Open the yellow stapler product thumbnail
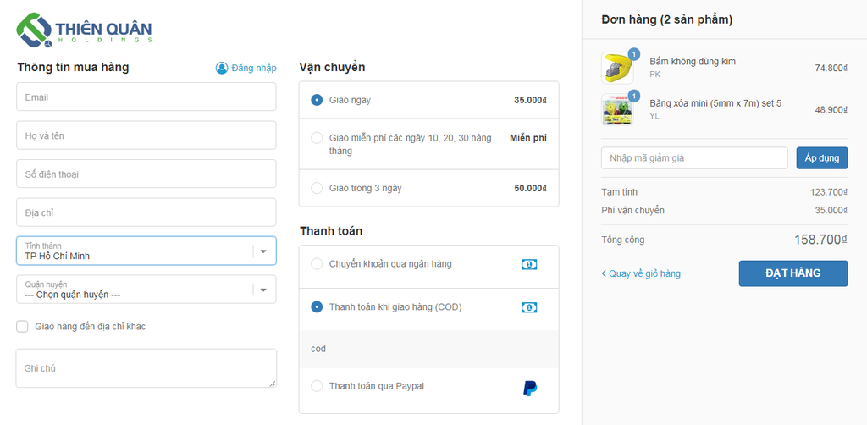867x425 pixels. click(617, 68)
